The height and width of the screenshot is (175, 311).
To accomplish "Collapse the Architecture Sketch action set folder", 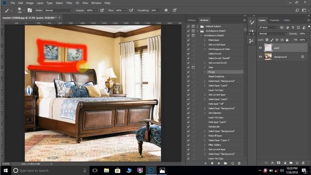I will [x=197, y=31].
